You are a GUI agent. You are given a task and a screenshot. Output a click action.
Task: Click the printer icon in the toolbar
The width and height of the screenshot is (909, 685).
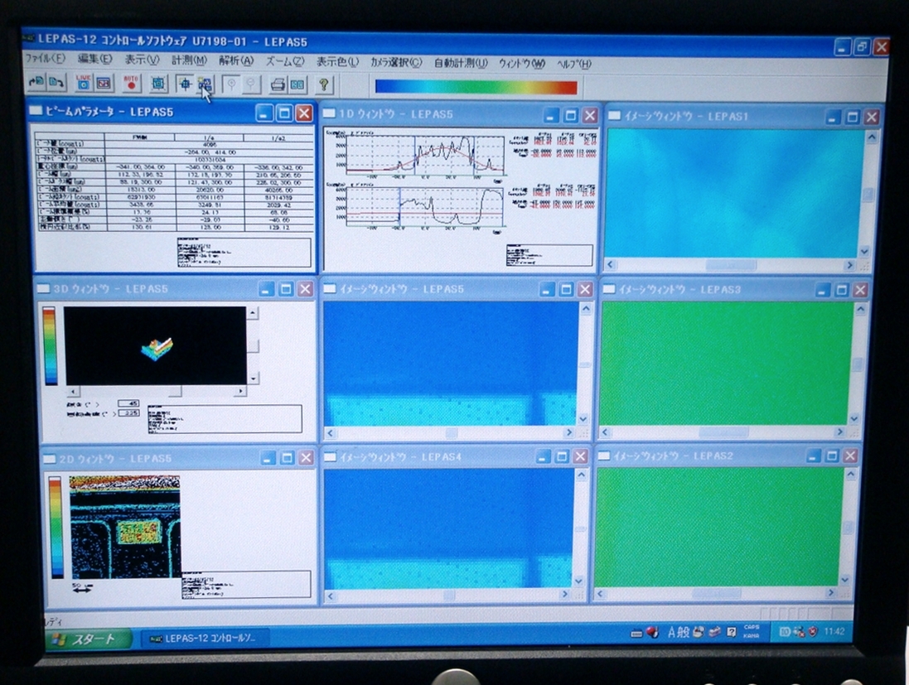point(278,85)
